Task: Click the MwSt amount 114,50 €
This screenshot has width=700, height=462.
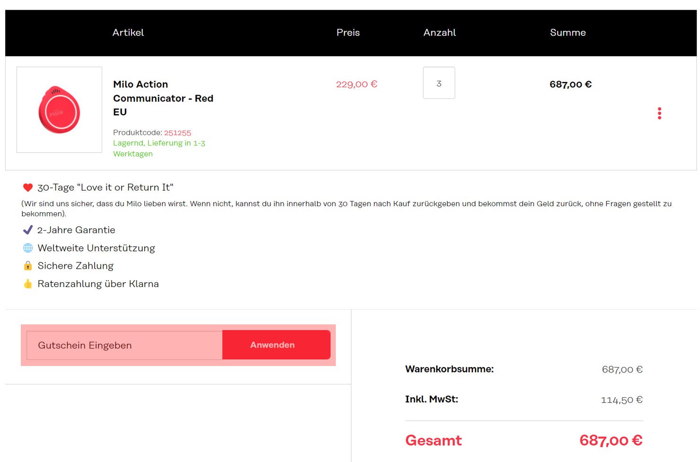Action: coord(621,400)
